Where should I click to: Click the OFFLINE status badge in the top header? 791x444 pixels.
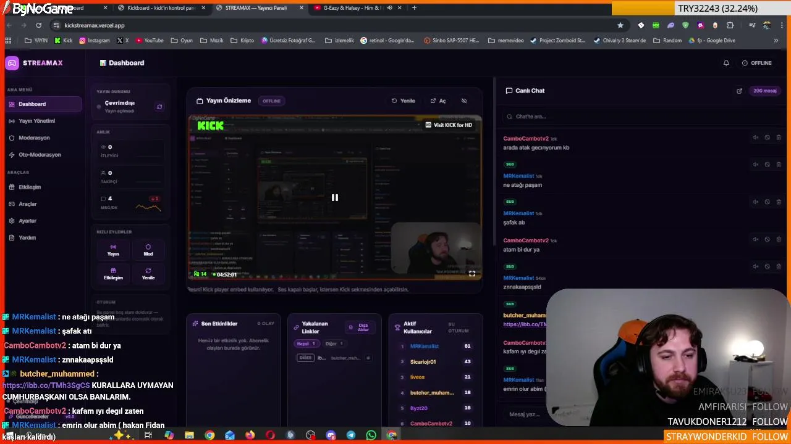coord(757,63)
